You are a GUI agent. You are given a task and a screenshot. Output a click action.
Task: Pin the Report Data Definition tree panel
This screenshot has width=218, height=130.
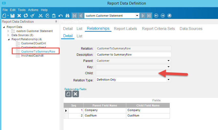tap(56, 21)
